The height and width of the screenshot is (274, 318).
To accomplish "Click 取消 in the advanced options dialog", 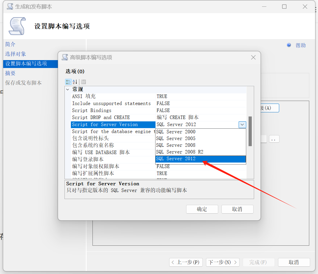I will [237, 209].
